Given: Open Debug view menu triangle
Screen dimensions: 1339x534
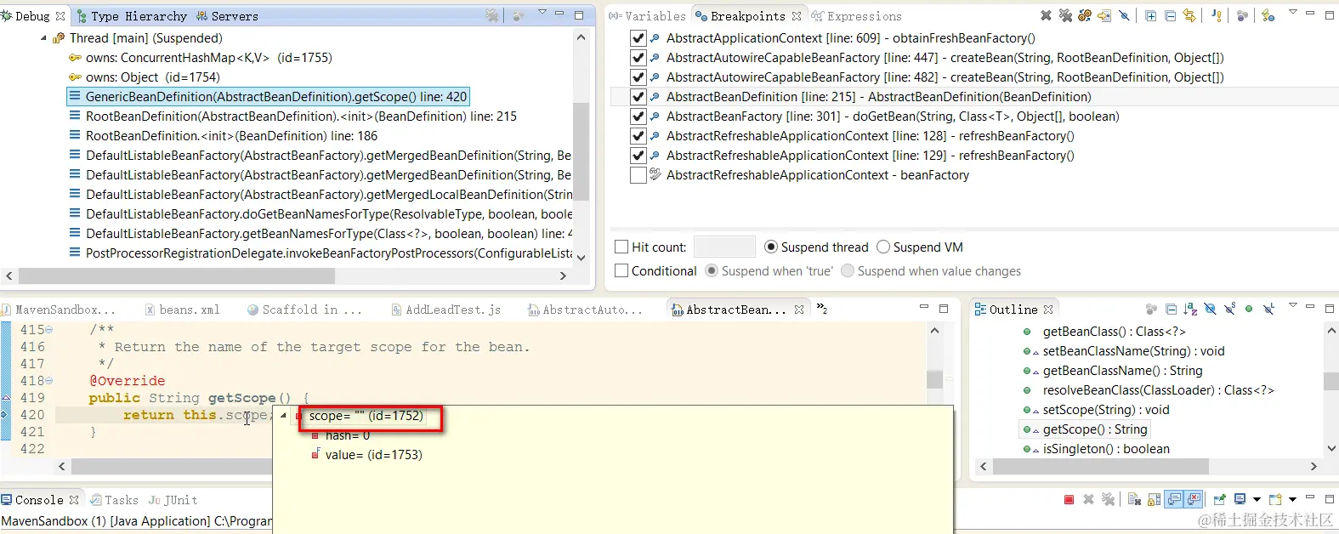Looking at the screenshot, I should (x=542, y=12).
